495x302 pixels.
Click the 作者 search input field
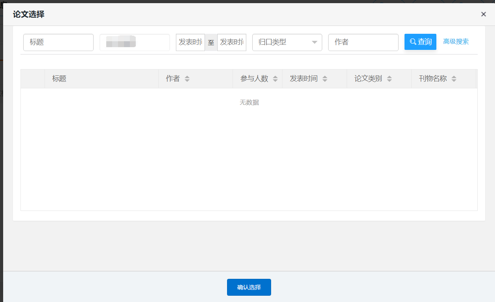[363, 42]
